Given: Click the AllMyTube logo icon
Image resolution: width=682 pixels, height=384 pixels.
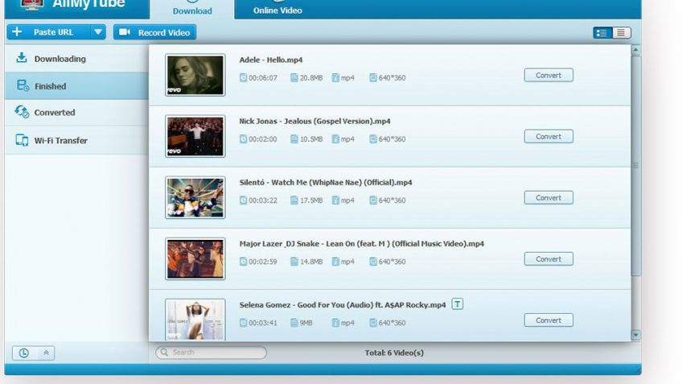Looking at the screenshot, I should [33, 4].
